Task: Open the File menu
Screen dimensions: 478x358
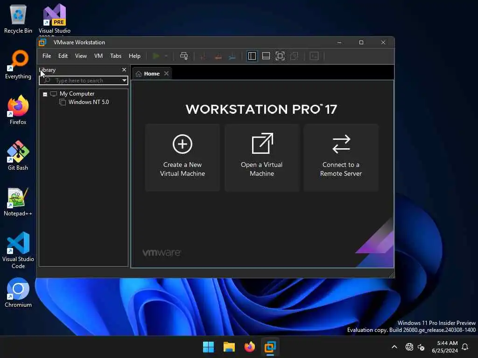Action: click(47, 56)
